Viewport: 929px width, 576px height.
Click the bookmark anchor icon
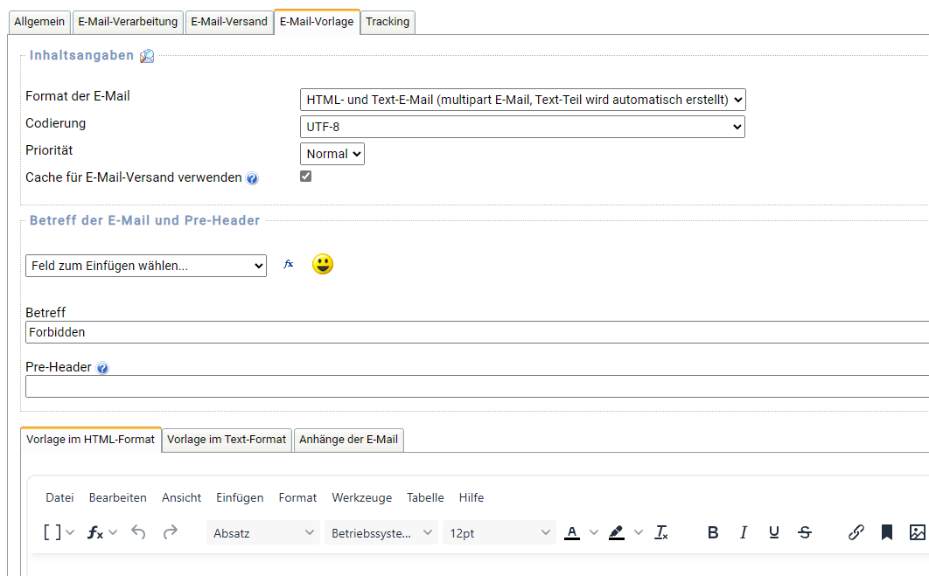[887, 532]
